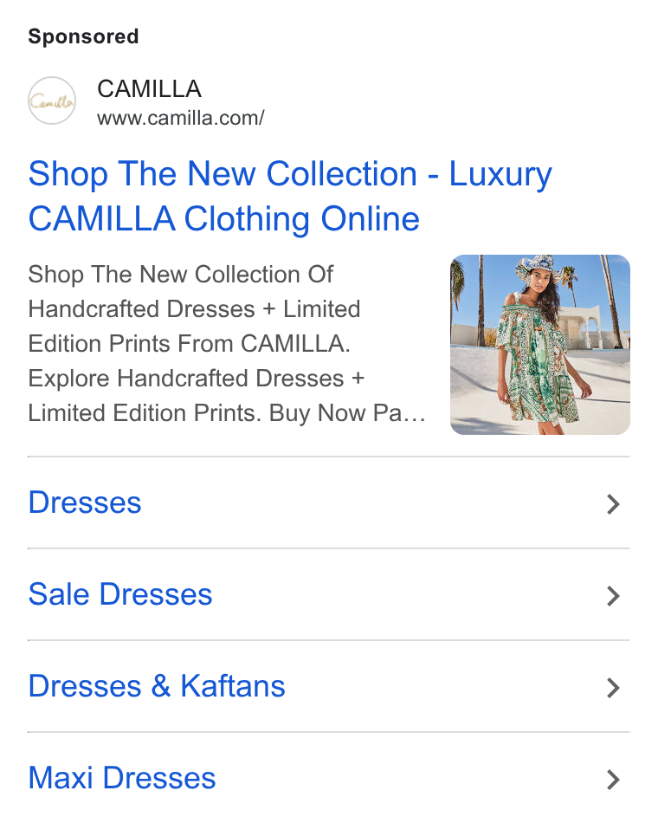Click the truncated Buy Now Pa… text
Viewport: 658px width, 823px height.
(x=347, y=413)
